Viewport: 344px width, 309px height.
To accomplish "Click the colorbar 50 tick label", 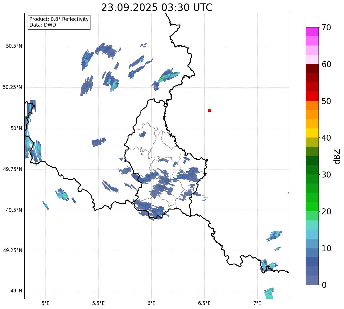I will point(327,101).
